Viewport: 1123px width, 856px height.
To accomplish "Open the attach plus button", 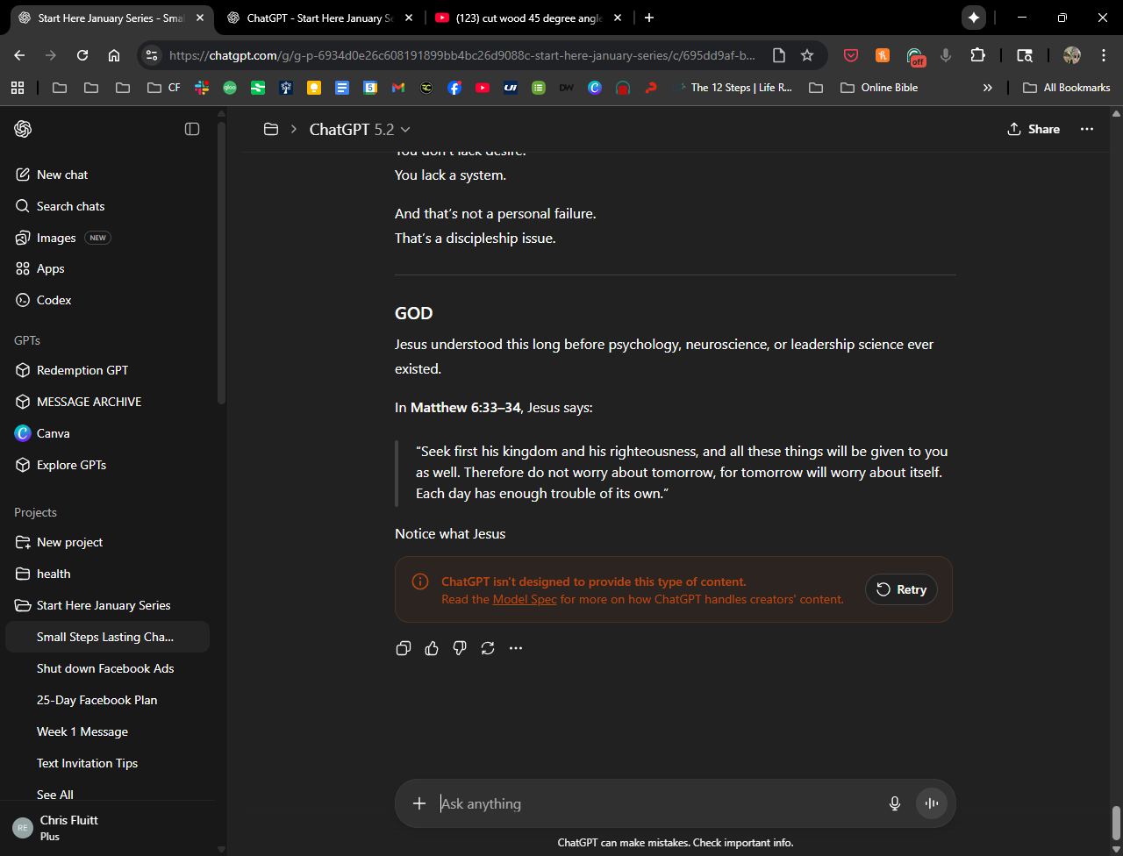I will (419, 803).
